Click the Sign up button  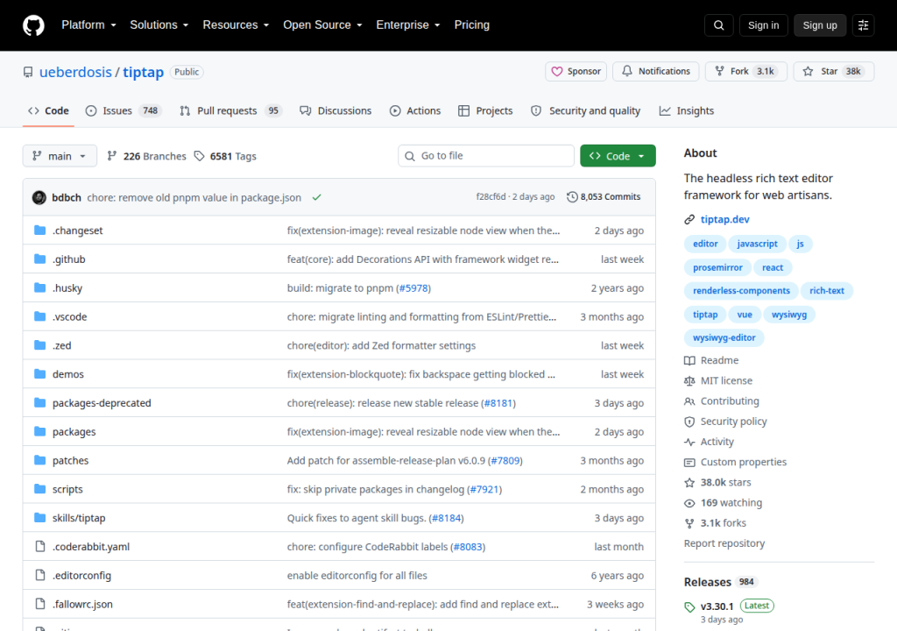820,25
